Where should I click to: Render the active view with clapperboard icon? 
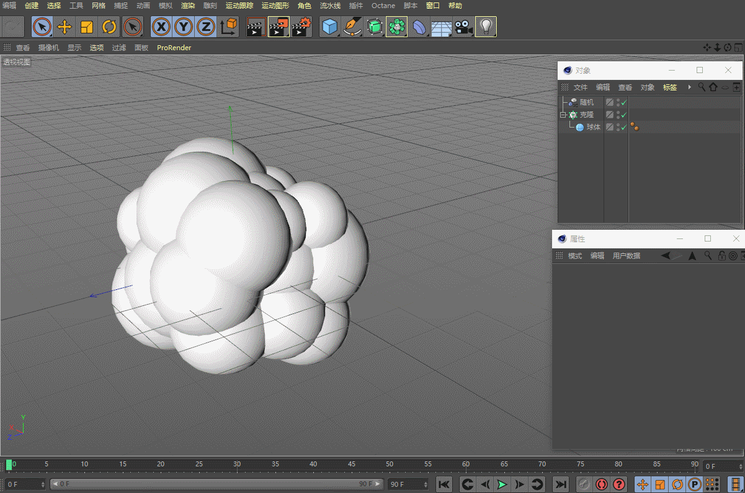[x=256, y=27]
